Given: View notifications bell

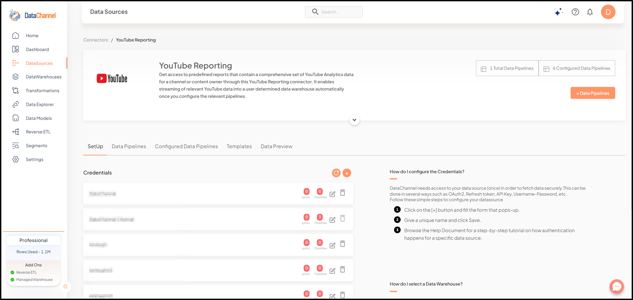Looking at the screenshot, I should click(x=590, y=12).
